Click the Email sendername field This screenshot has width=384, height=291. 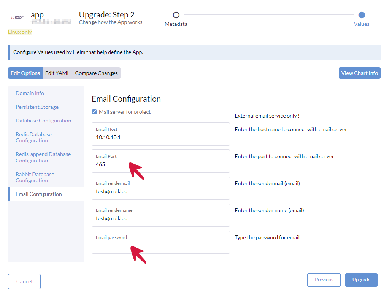160,218
